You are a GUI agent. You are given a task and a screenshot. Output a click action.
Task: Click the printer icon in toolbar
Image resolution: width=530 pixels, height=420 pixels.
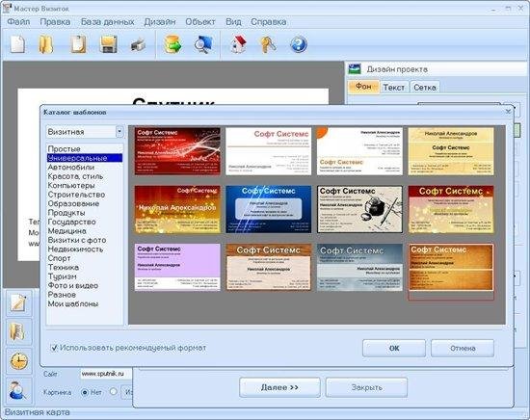coord(138,44)
